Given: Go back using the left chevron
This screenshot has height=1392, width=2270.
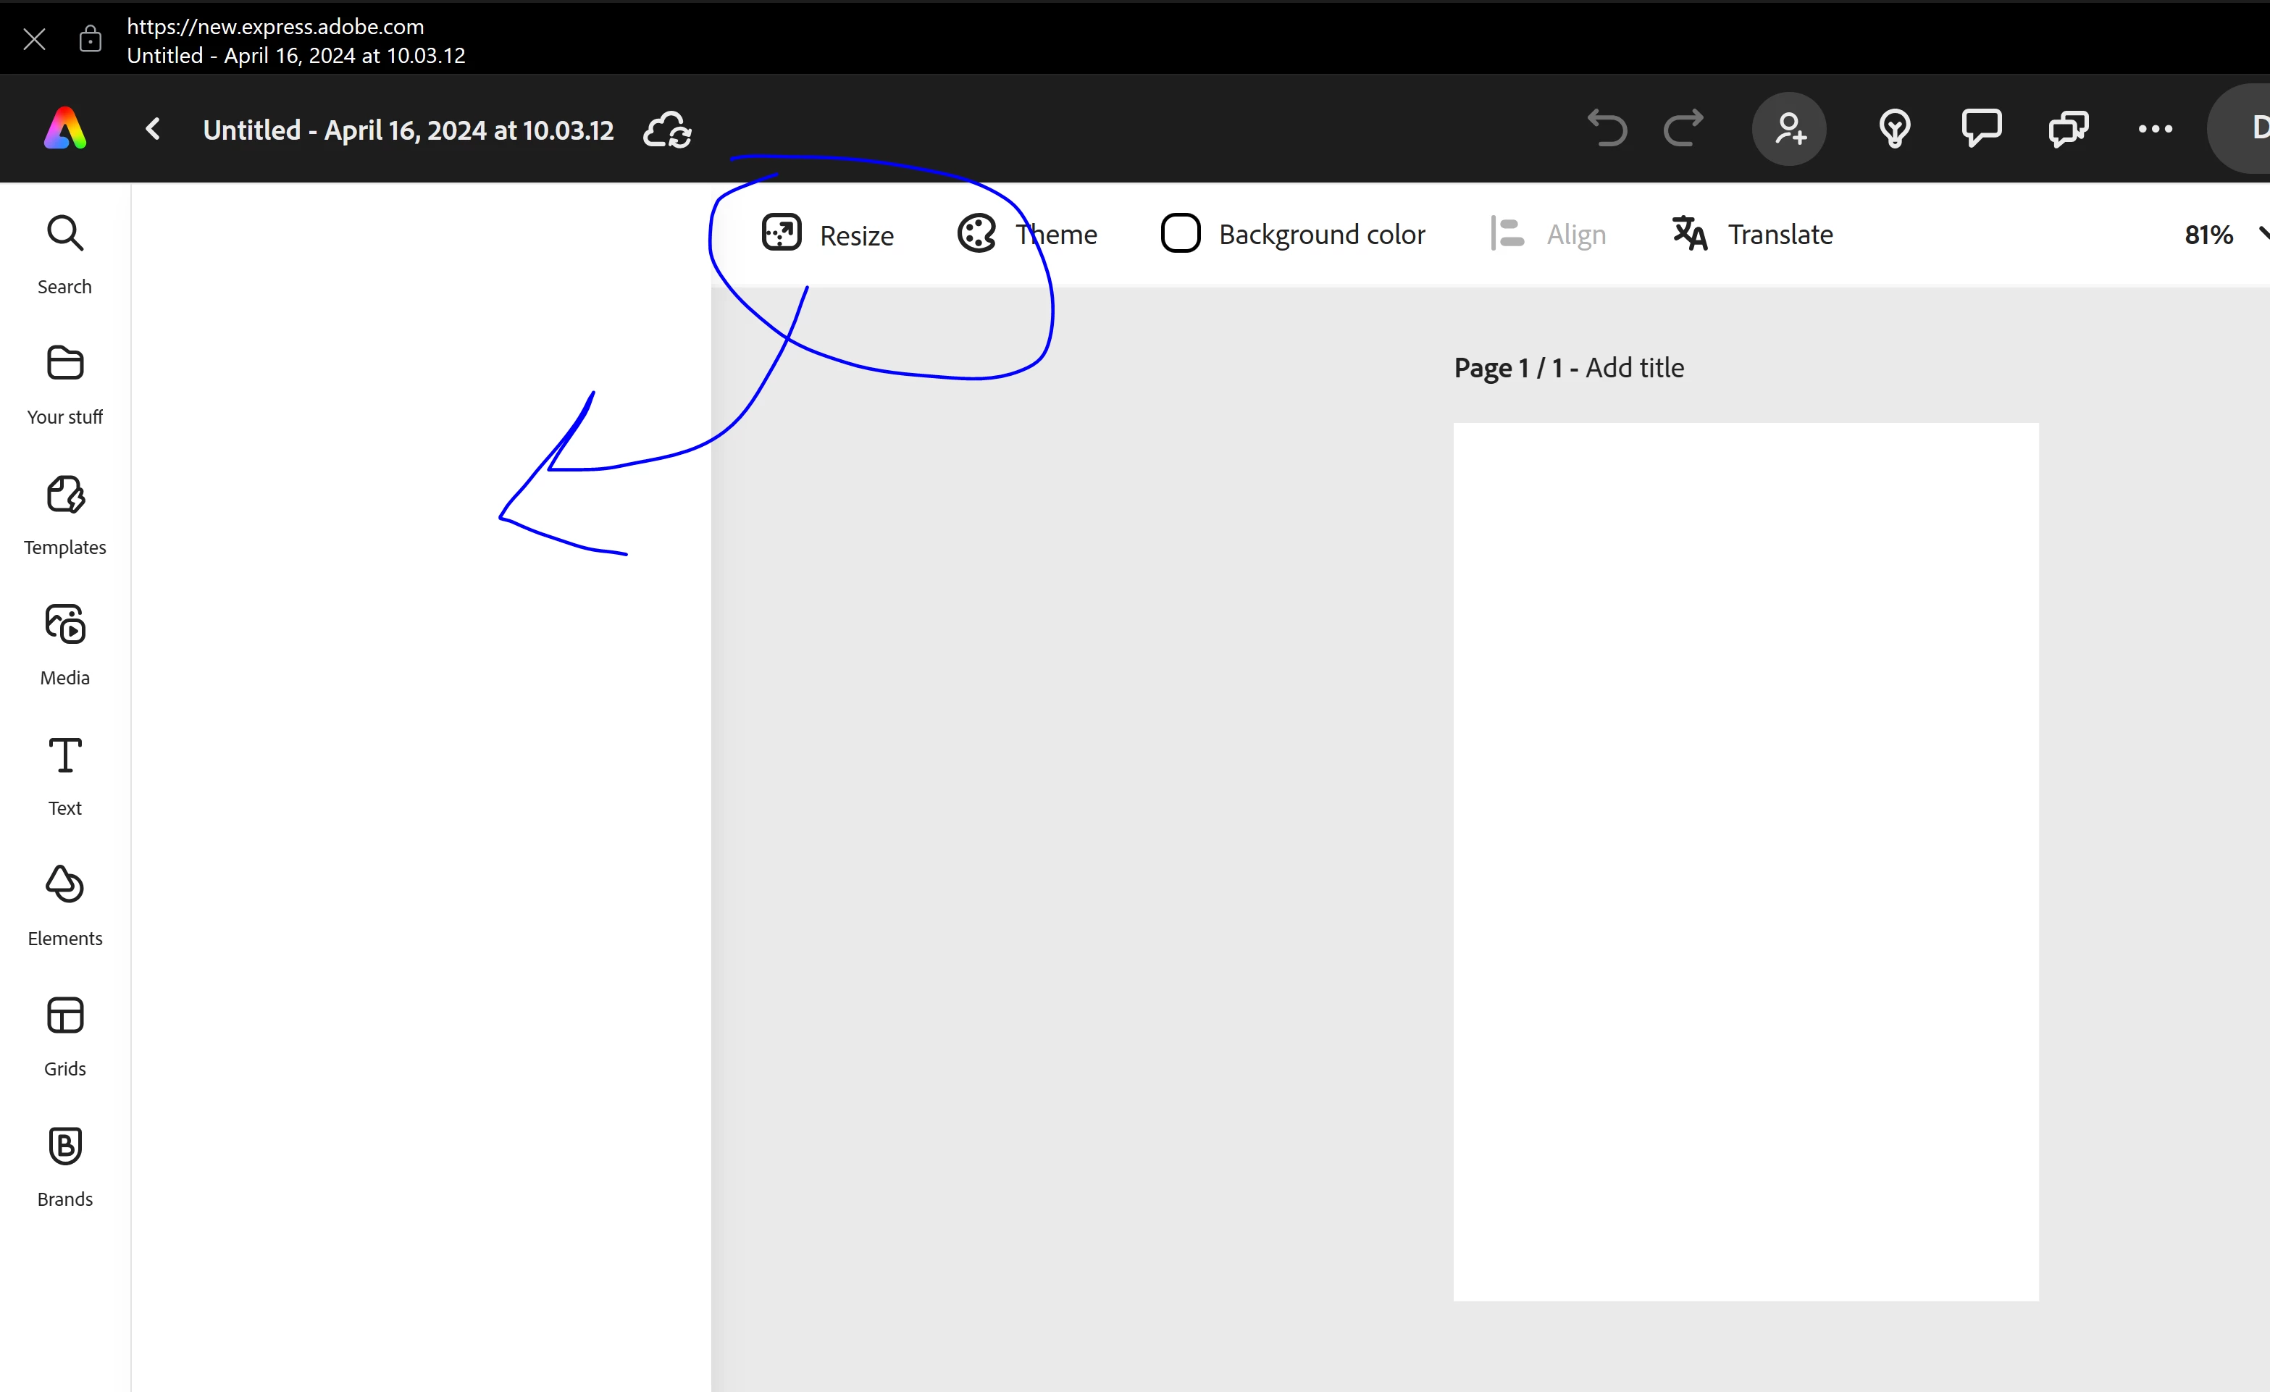Looking at the screenshot, I should click(x=153, y=129).
